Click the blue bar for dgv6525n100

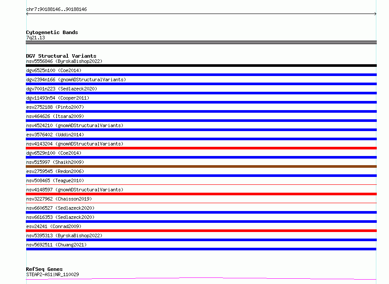(201, 75)
